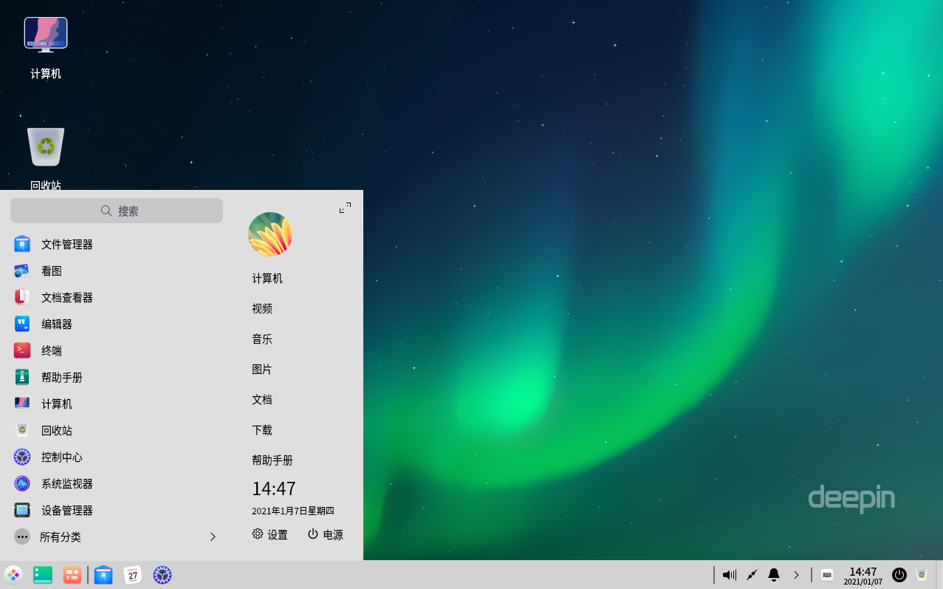Click the user avatar picture in the launcher
This screenshot has width=943, height=589.
(270, 234)
